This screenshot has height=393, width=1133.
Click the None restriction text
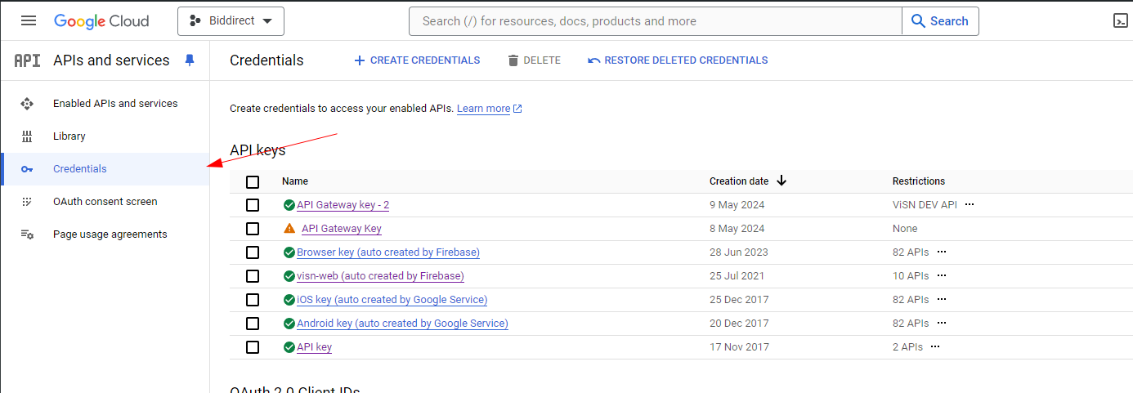coord(905,229)
